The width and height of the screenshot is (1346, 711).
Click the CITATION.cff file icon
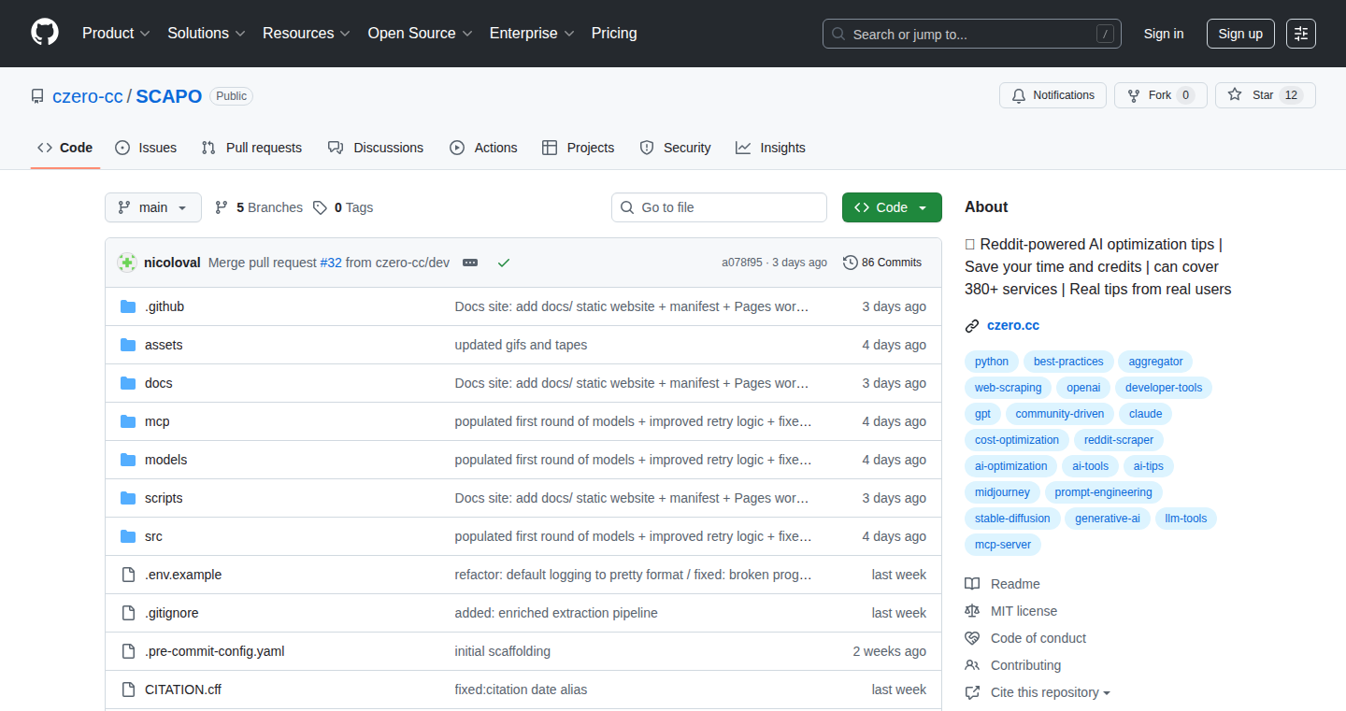128,690
